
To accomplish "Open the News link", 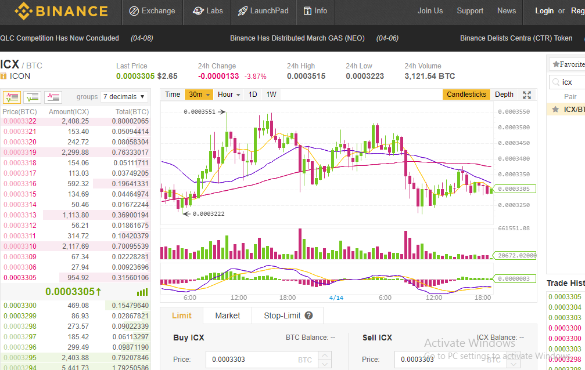I will coord(506,11).
